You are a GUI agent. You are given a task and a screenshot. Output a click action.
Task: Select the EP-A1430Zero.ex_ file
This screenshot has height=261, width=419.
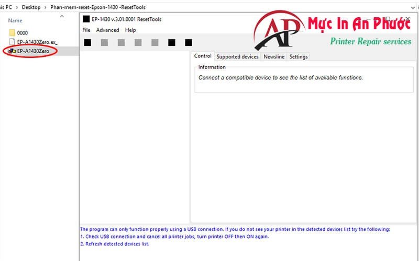37,42
